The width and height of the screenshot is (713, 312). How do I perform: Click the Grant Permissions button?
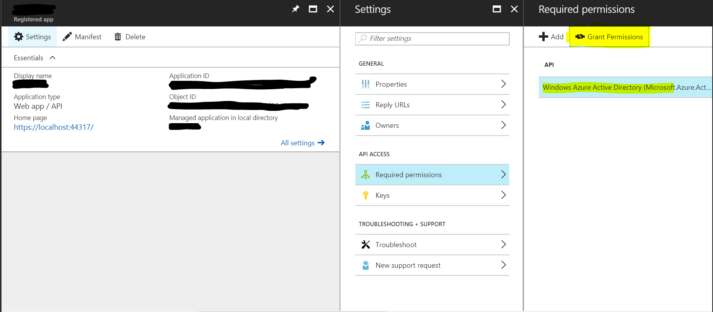pos(609,37)
